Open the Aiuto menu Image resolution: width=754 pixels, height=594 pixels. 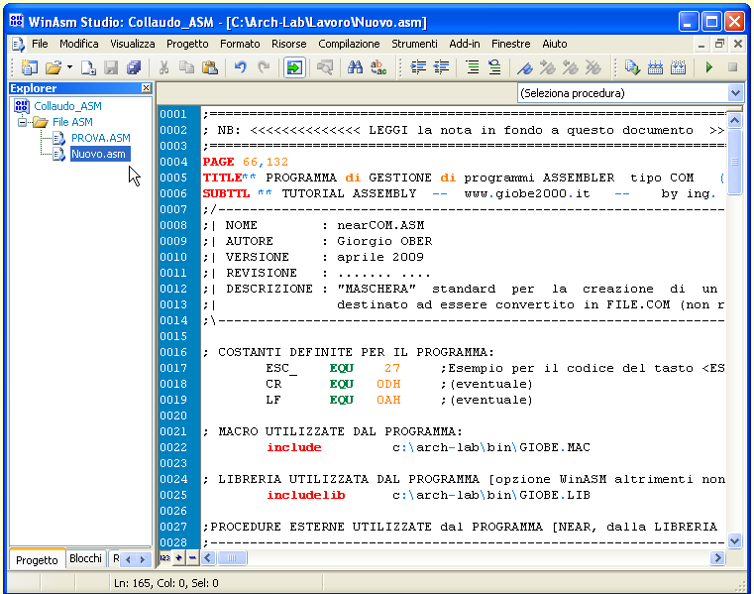point(555,44)
